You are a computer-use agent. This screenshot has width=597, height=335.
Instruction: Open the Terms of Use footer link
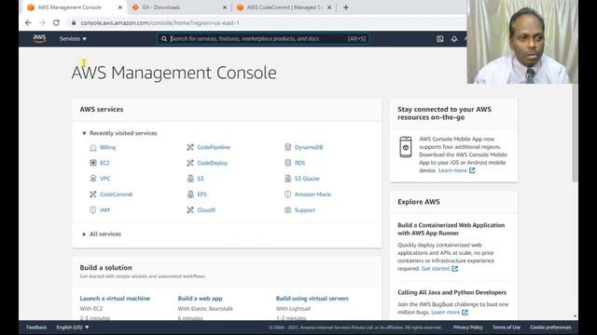coord(507,328)
